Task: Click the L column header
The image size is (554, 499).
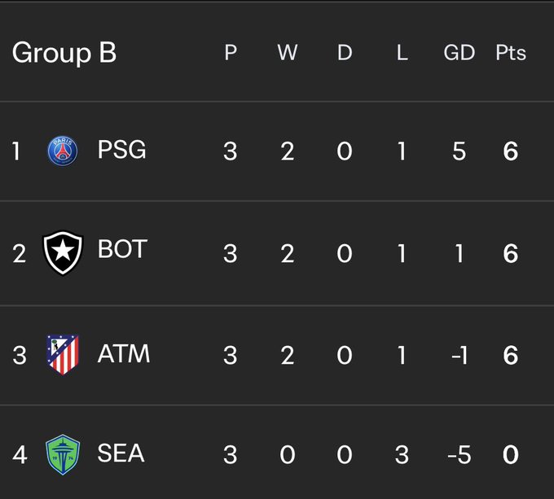Action: pyautogui.click(x=402, y=53)
